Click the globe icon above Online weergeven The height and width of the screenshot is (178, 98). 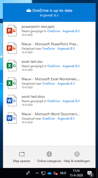click(49, 154)
